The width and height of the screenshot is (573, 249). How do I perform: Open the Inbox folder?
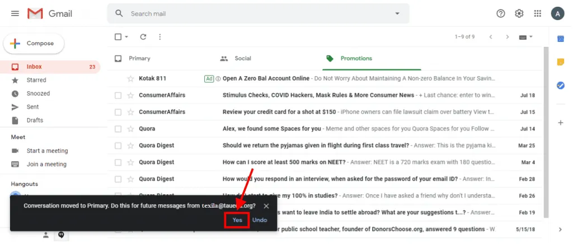50,67
